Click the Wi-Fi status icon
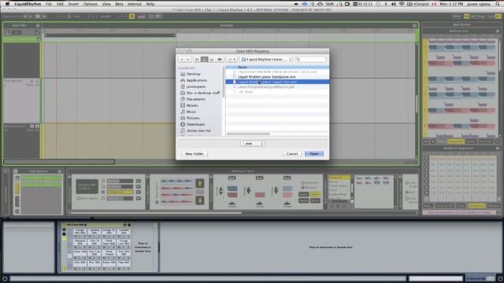Image resolution: width=504 pixels, height=283 pixels. click(x=402, y=4)
